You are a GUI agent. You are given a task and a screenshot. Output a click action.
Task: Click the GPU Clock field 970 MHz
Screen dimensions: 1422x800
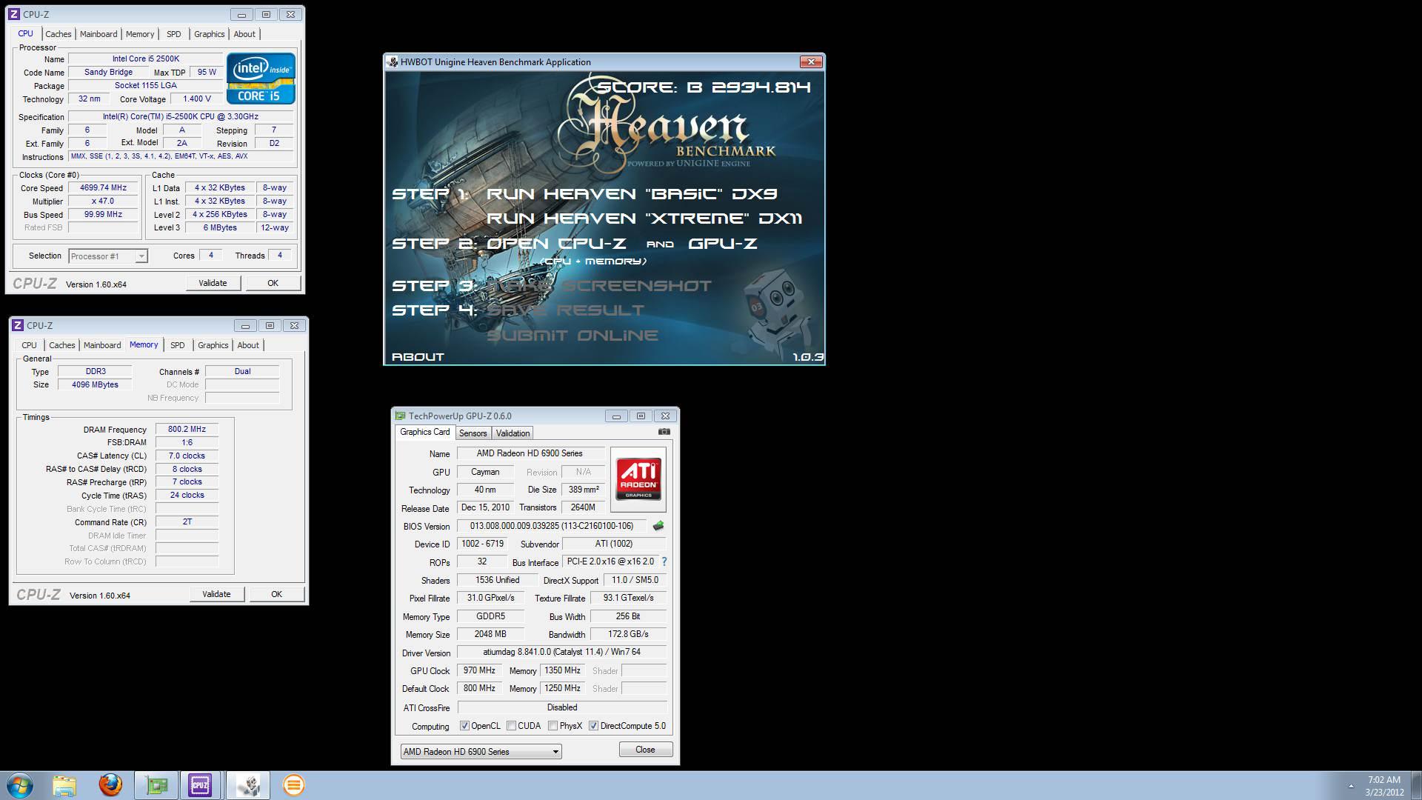(479, 671)
